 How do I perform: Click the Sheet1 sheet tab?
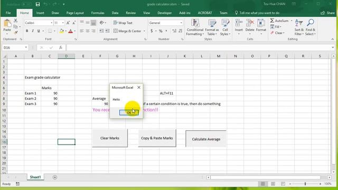(x=35, y=177)
